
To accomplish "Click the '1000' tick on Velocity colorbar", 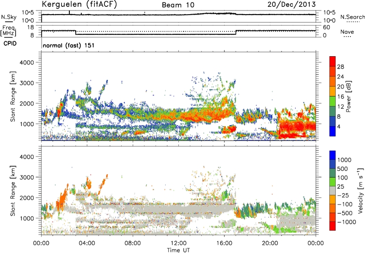I will click(x=344, y=160).
